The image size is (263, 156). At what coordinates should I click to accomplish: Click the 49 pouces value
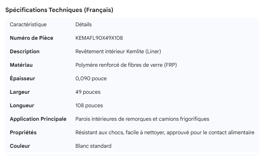(x=88, y=92)
